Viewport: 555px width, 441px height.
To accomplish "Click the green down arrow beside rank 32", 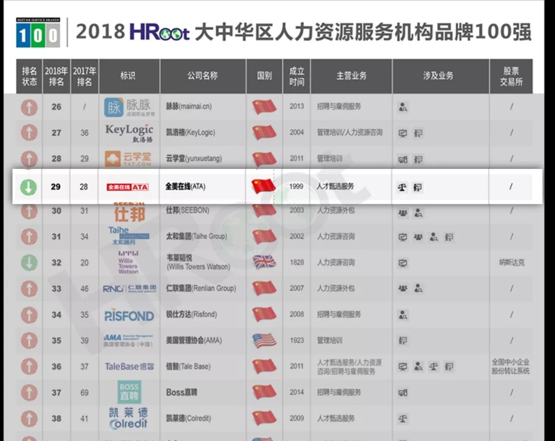I will click(x=29, y=262).
